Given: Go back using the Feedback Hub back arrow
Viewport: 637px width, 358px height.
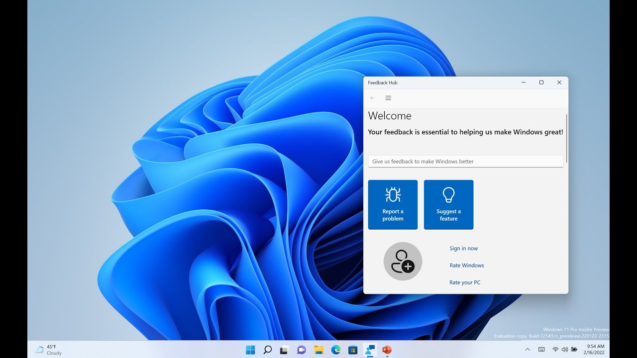Looking at the screenshot, I should (373, 98).
